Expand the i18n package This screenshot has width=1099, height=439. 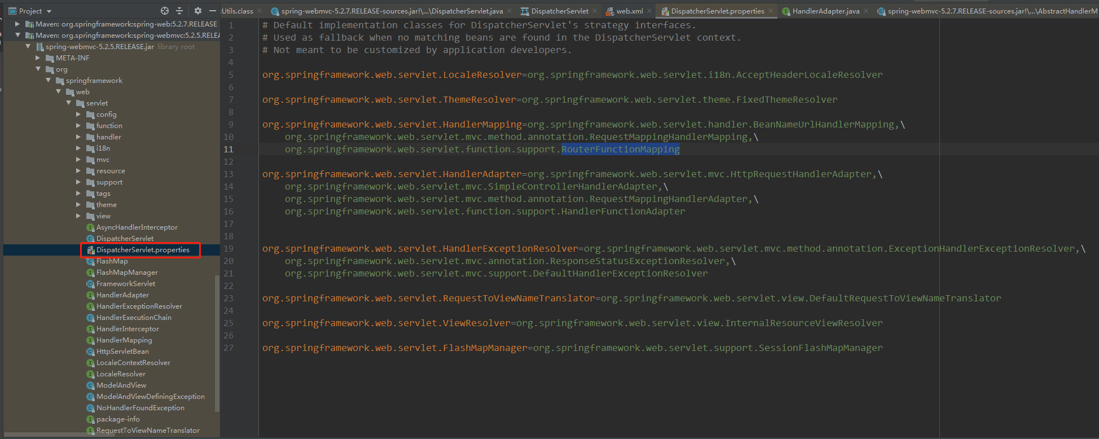pos(78,148)
